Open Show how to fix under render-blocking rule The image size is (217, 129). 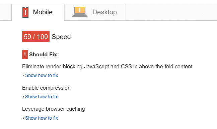(x=42, y=75)
